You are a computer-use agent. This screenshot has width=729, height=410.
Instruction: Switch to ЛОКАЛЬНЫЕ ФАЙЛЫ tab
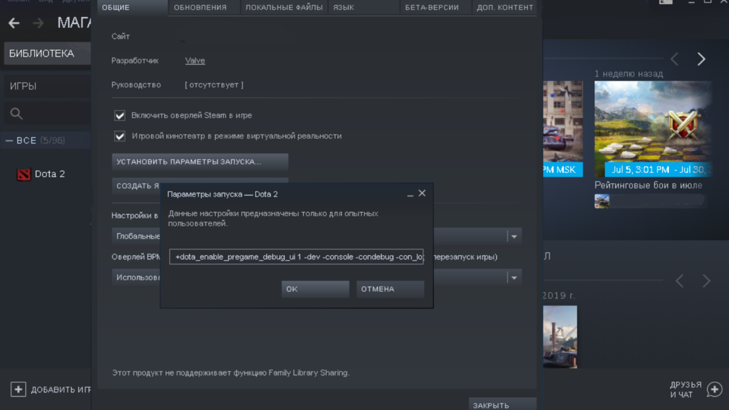pos(285,7)
